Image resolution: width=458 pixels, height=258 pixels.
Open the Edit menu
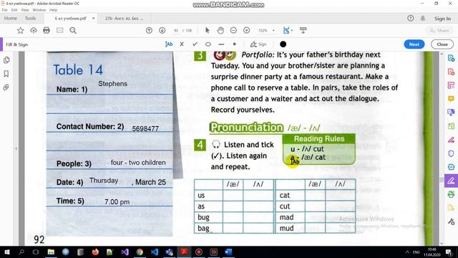click(x=14, y=10)
